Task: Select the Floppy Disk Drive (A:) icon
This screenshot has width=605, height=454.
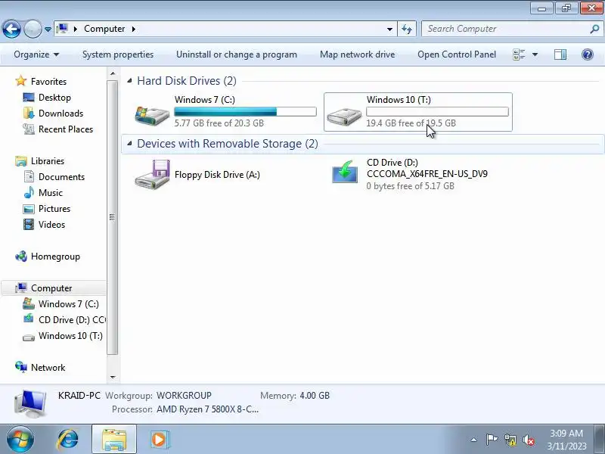Action: [153, 175]
